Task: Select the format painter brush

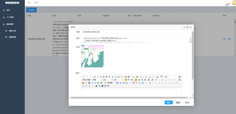Action: [119, 77]
